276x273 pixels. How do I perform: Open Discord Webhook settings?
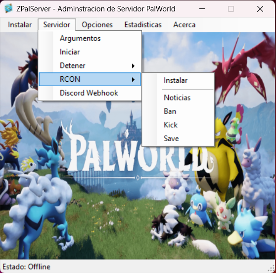tap(90, 93)
